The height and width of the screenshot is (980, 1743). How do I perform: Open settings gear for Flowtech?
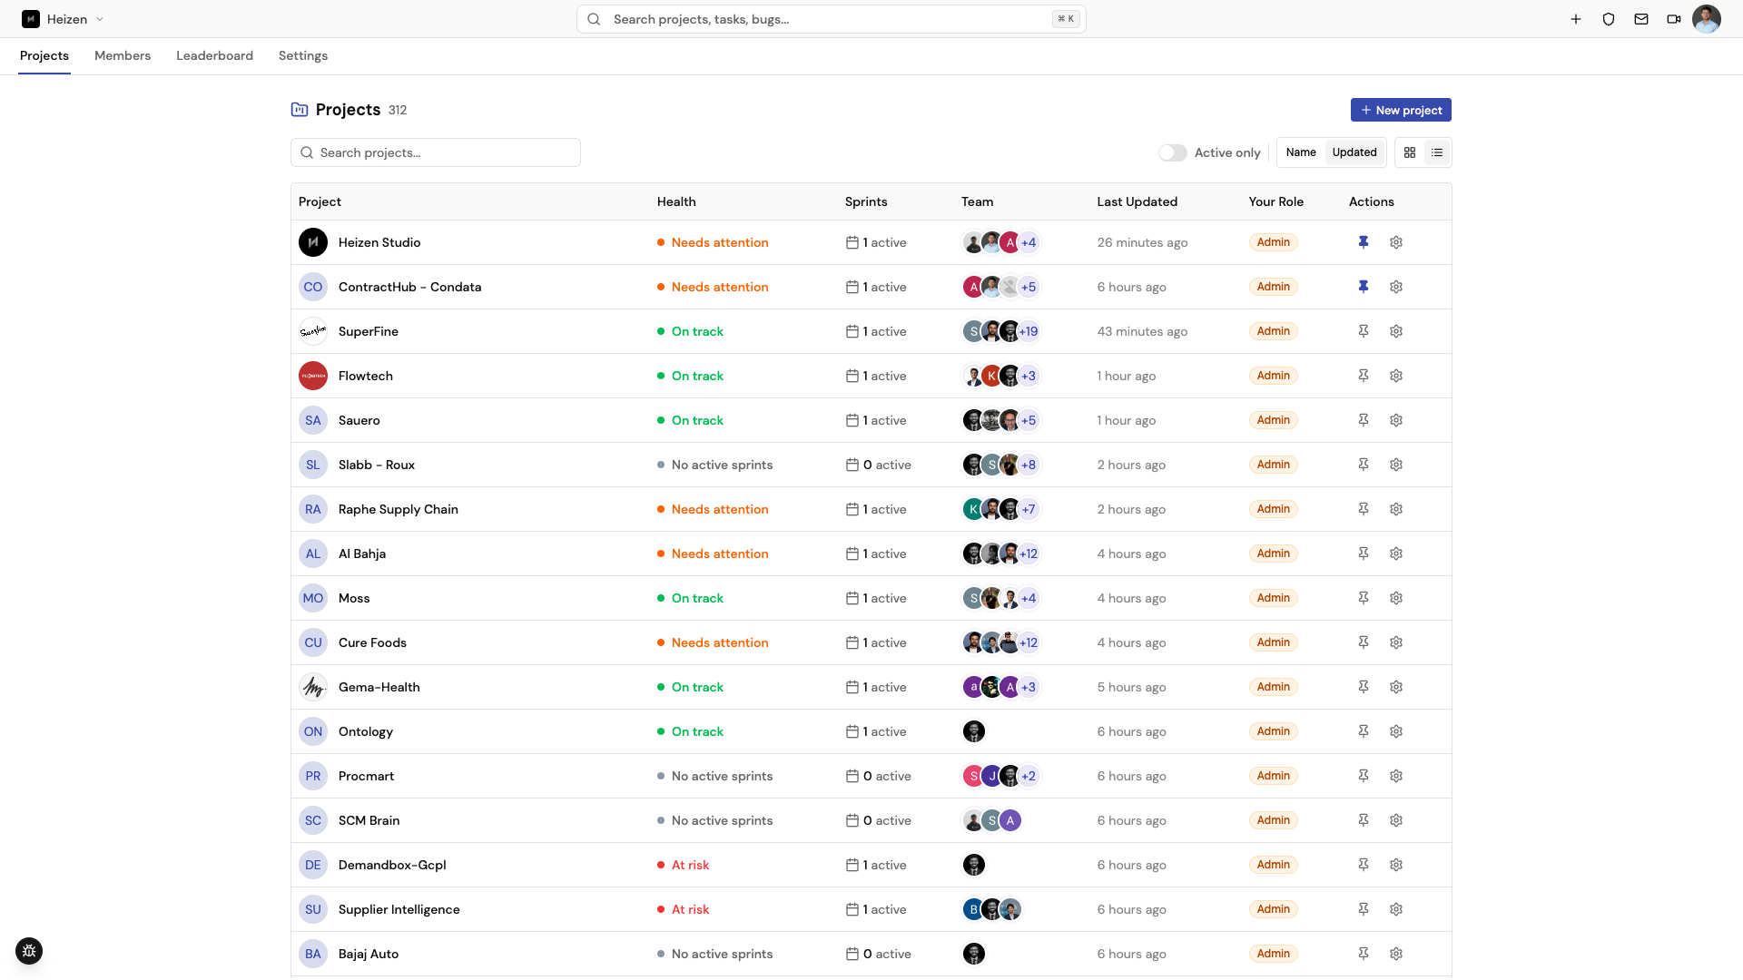tap(1396, 376)
